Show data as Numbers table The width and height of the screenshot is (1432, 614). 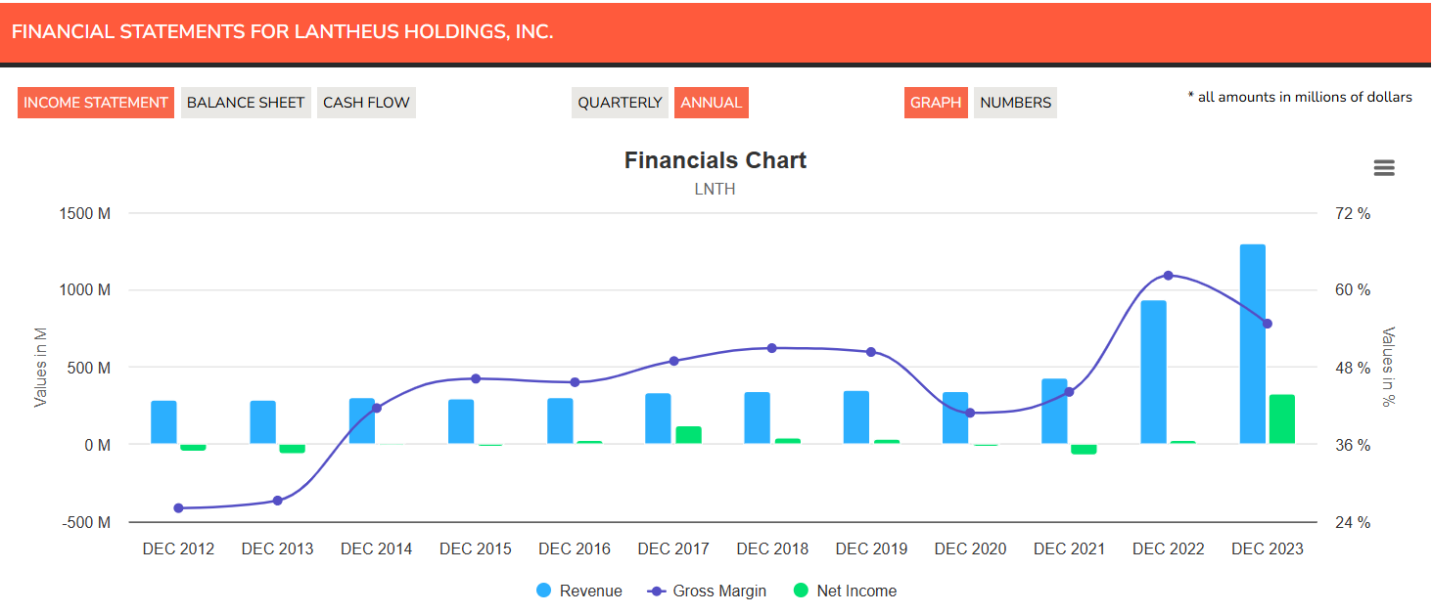[1015, 103]
